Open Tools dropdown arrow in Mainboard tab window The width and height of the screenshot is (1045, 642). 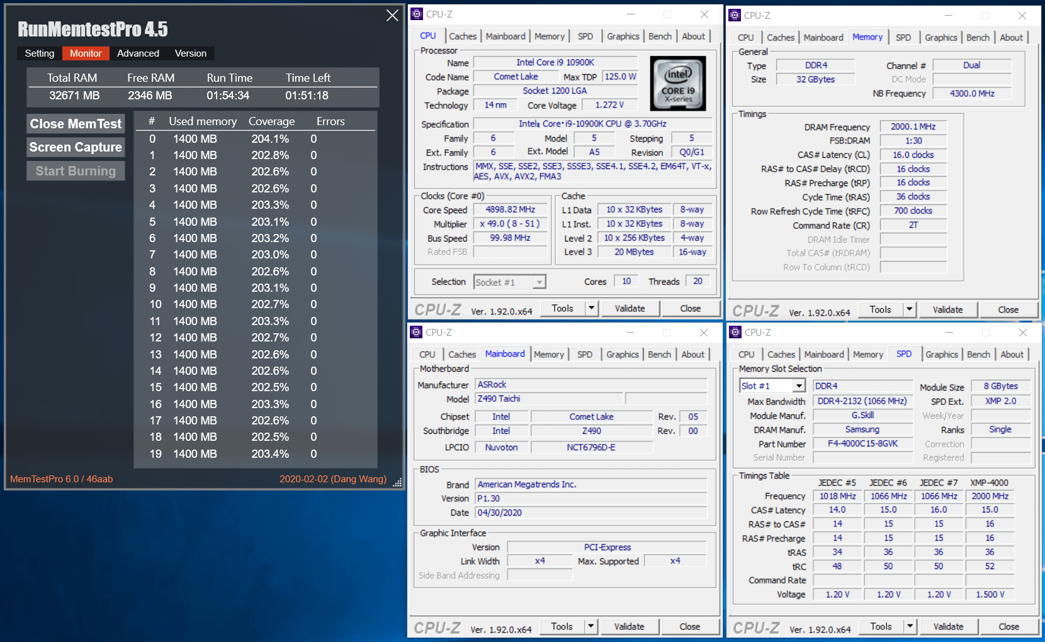590,626
